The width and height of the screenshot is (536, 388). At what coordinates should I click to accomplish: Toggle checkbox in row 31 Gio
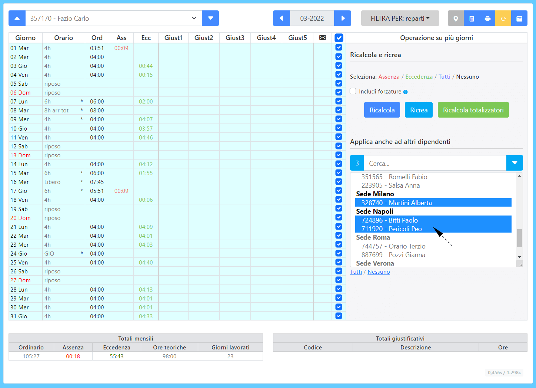[x=339, y=316]
